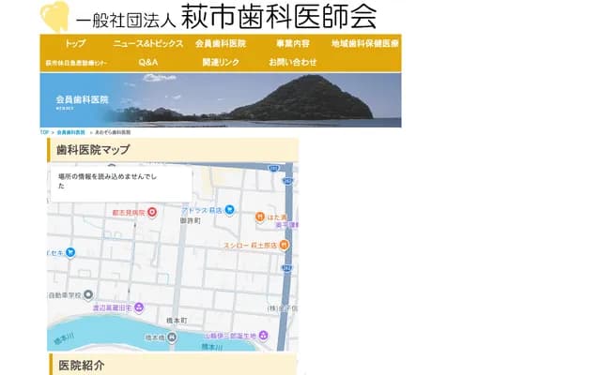Click the purple 山縣伊三郎誕生地 landmark marker
Viewport: 601px width, 375px height.
[263, 336]
